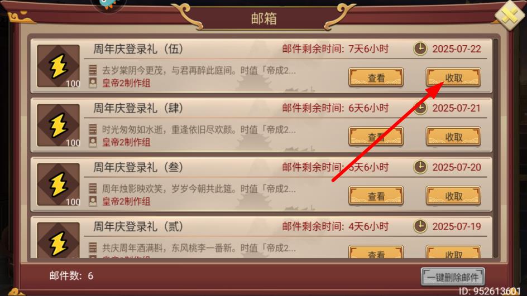Image resolution: width=527 pixels, height=296 pixels.
Task: Click the 皇帝2制作组 sender name in the second mail
Action: [126, 142]
